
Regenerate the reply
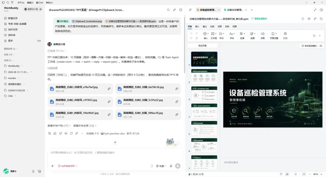point(71,133)
